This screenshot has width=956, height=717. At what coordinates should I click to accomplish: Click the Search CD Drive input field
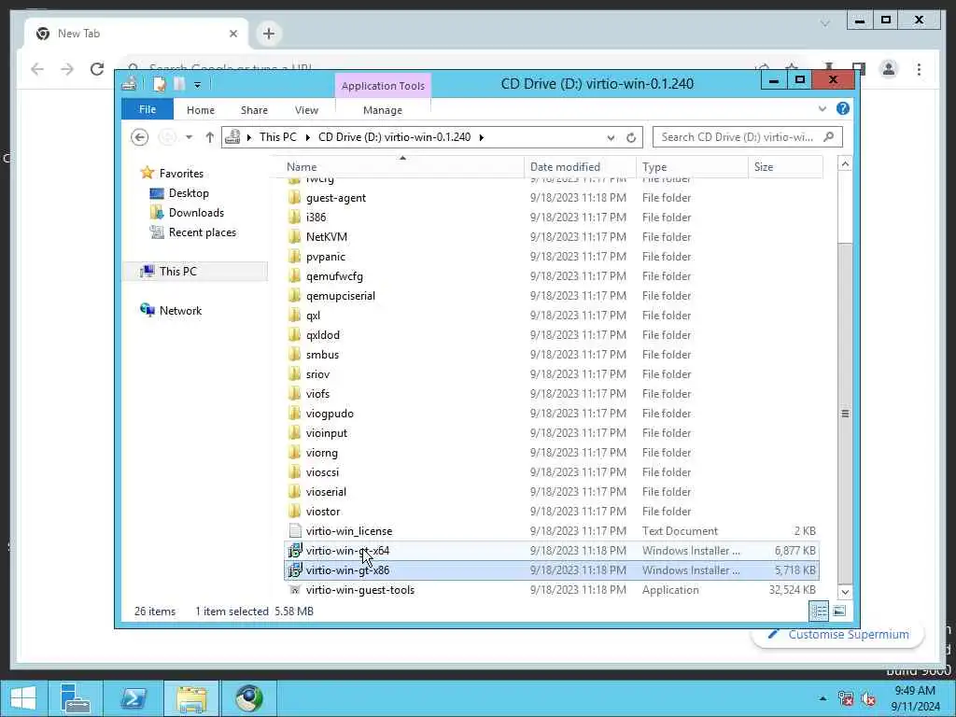click(737, 137)
